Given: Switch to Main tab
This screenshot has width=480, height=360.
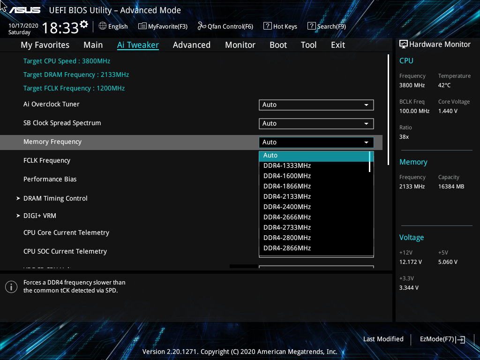Looking at the screenshot, I should tap(93, 45).
